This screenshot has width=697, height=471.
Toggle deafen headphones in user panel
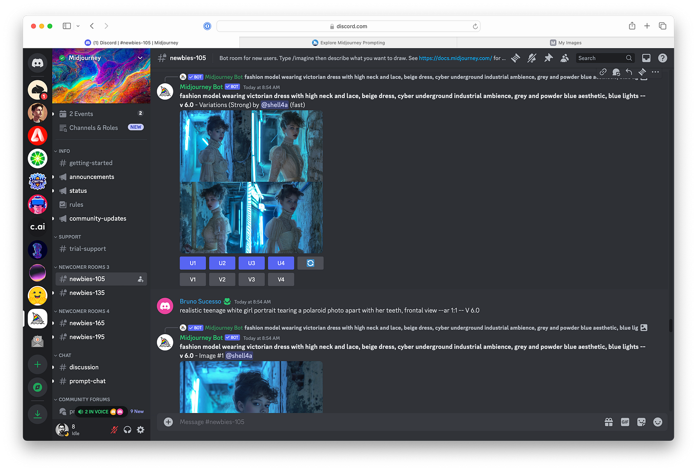[x=127, y=430]
